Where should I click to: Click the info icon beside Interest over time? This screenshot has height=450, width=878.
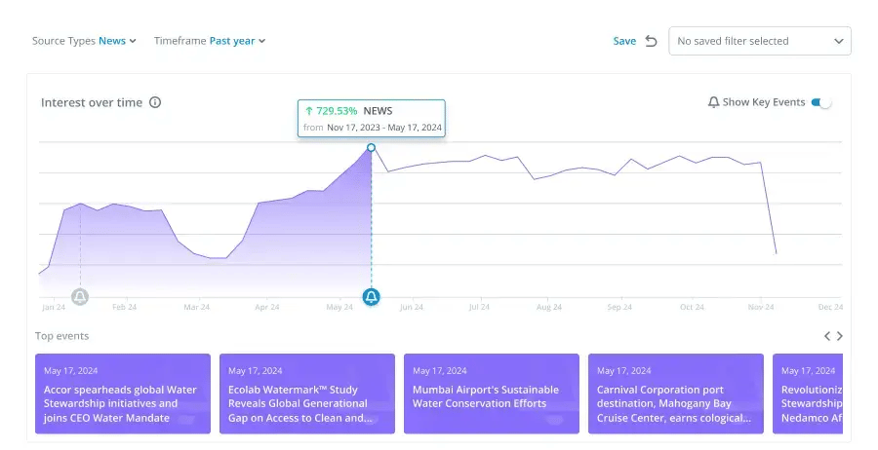click(155, 102)
